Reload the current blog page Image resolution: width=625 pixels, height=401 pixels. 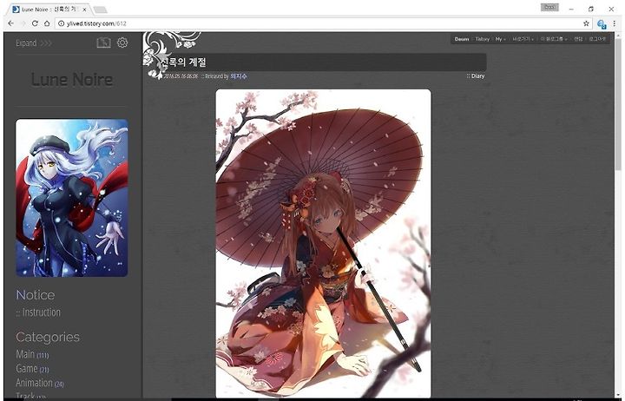click(35, 23)
